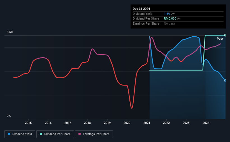Image resolution: width=230 pixels, height=142 pixels.
Task: Click the teal endpoint marker at chart top right
Action: pyautogui.click(x=225, y=35)
